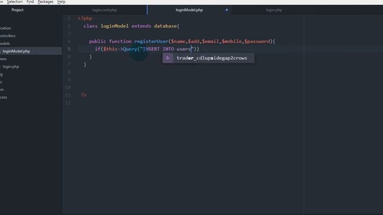383x215 pixels.
Task: Expand the models folder in tree
Action: coord(5,44)
